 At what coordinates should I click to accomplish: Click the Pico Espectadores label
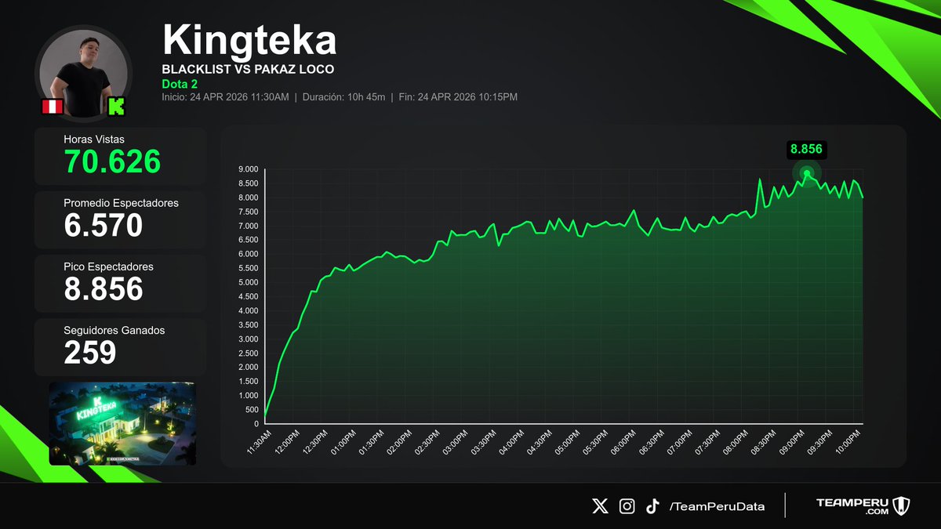pyautogui.click(x=108, y=266)
